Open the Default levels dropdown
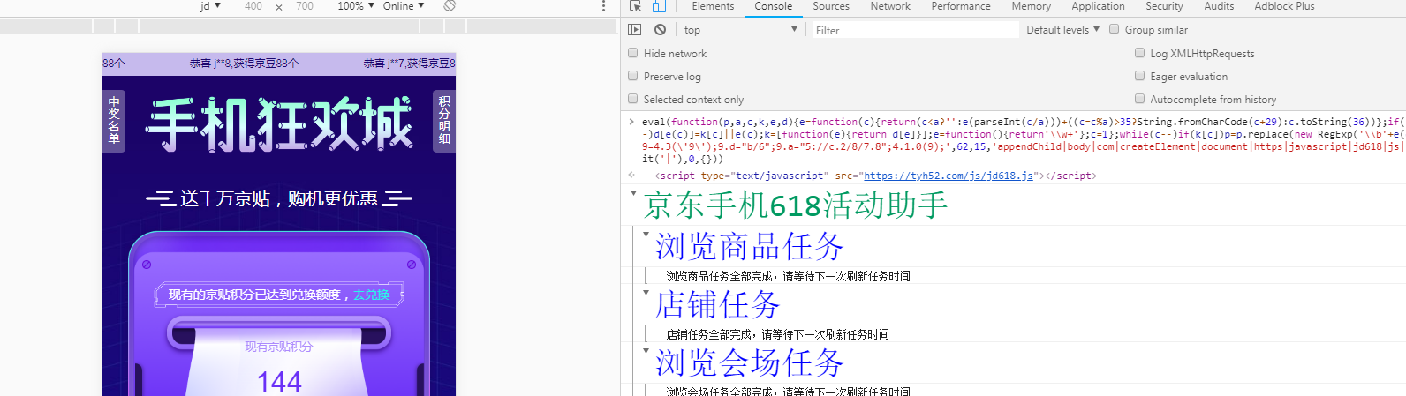 click(1062, 29)
